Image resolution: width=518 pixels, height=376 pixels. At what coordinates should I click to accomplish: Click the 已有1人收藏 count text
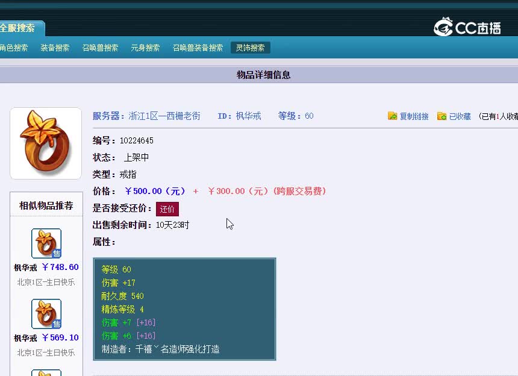[498, 116]
